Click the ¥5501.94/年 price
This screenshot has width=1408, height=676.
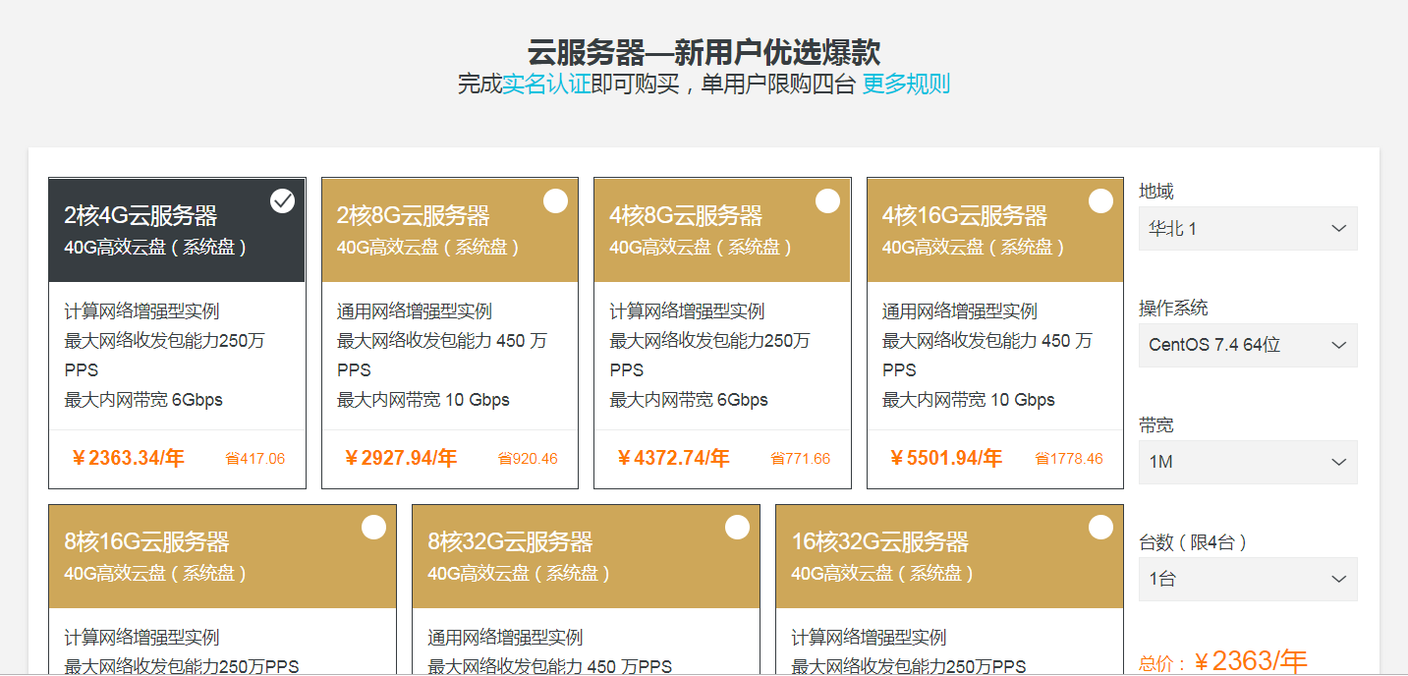946,458
